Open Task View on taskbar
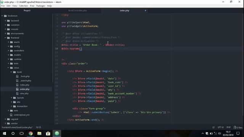The height and width of the screenshot is (137, 244). tap(21, 134)
